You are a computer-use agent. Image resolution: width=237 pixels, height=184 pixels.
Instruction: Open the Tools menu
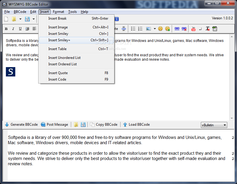tap(72, 12)
